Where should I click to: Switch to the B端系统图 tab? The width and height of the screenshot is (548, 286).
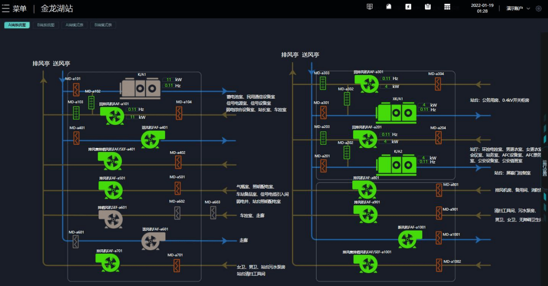tap(46, 25)
